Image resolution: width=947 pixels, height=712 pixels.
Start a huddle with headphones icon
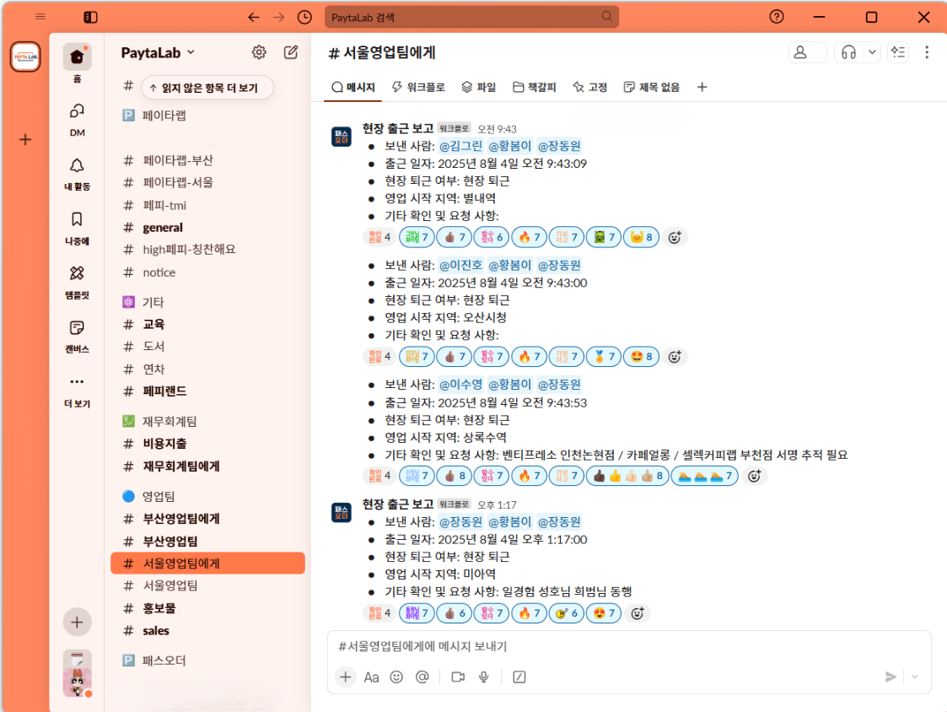[848, 52]
